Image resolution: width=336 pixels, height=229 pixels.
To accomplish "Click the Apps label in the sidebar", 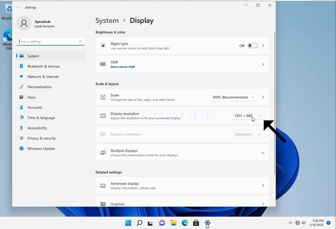I will (x=31, y=97).
